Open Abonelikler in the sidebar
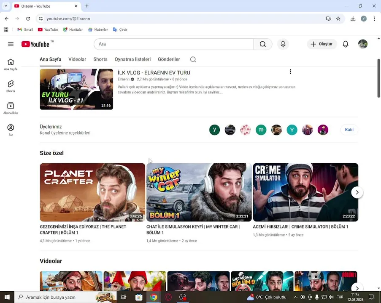This screenshot has width=381, height=303. point(11,108)
